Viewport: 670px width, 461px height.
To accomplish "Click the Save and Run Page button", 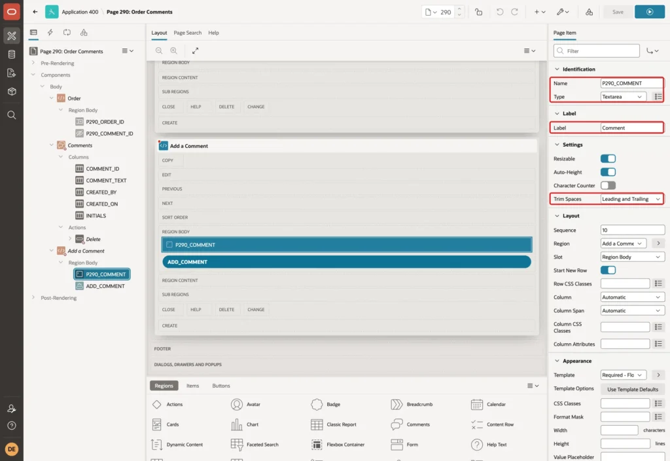I will point(649,12).
